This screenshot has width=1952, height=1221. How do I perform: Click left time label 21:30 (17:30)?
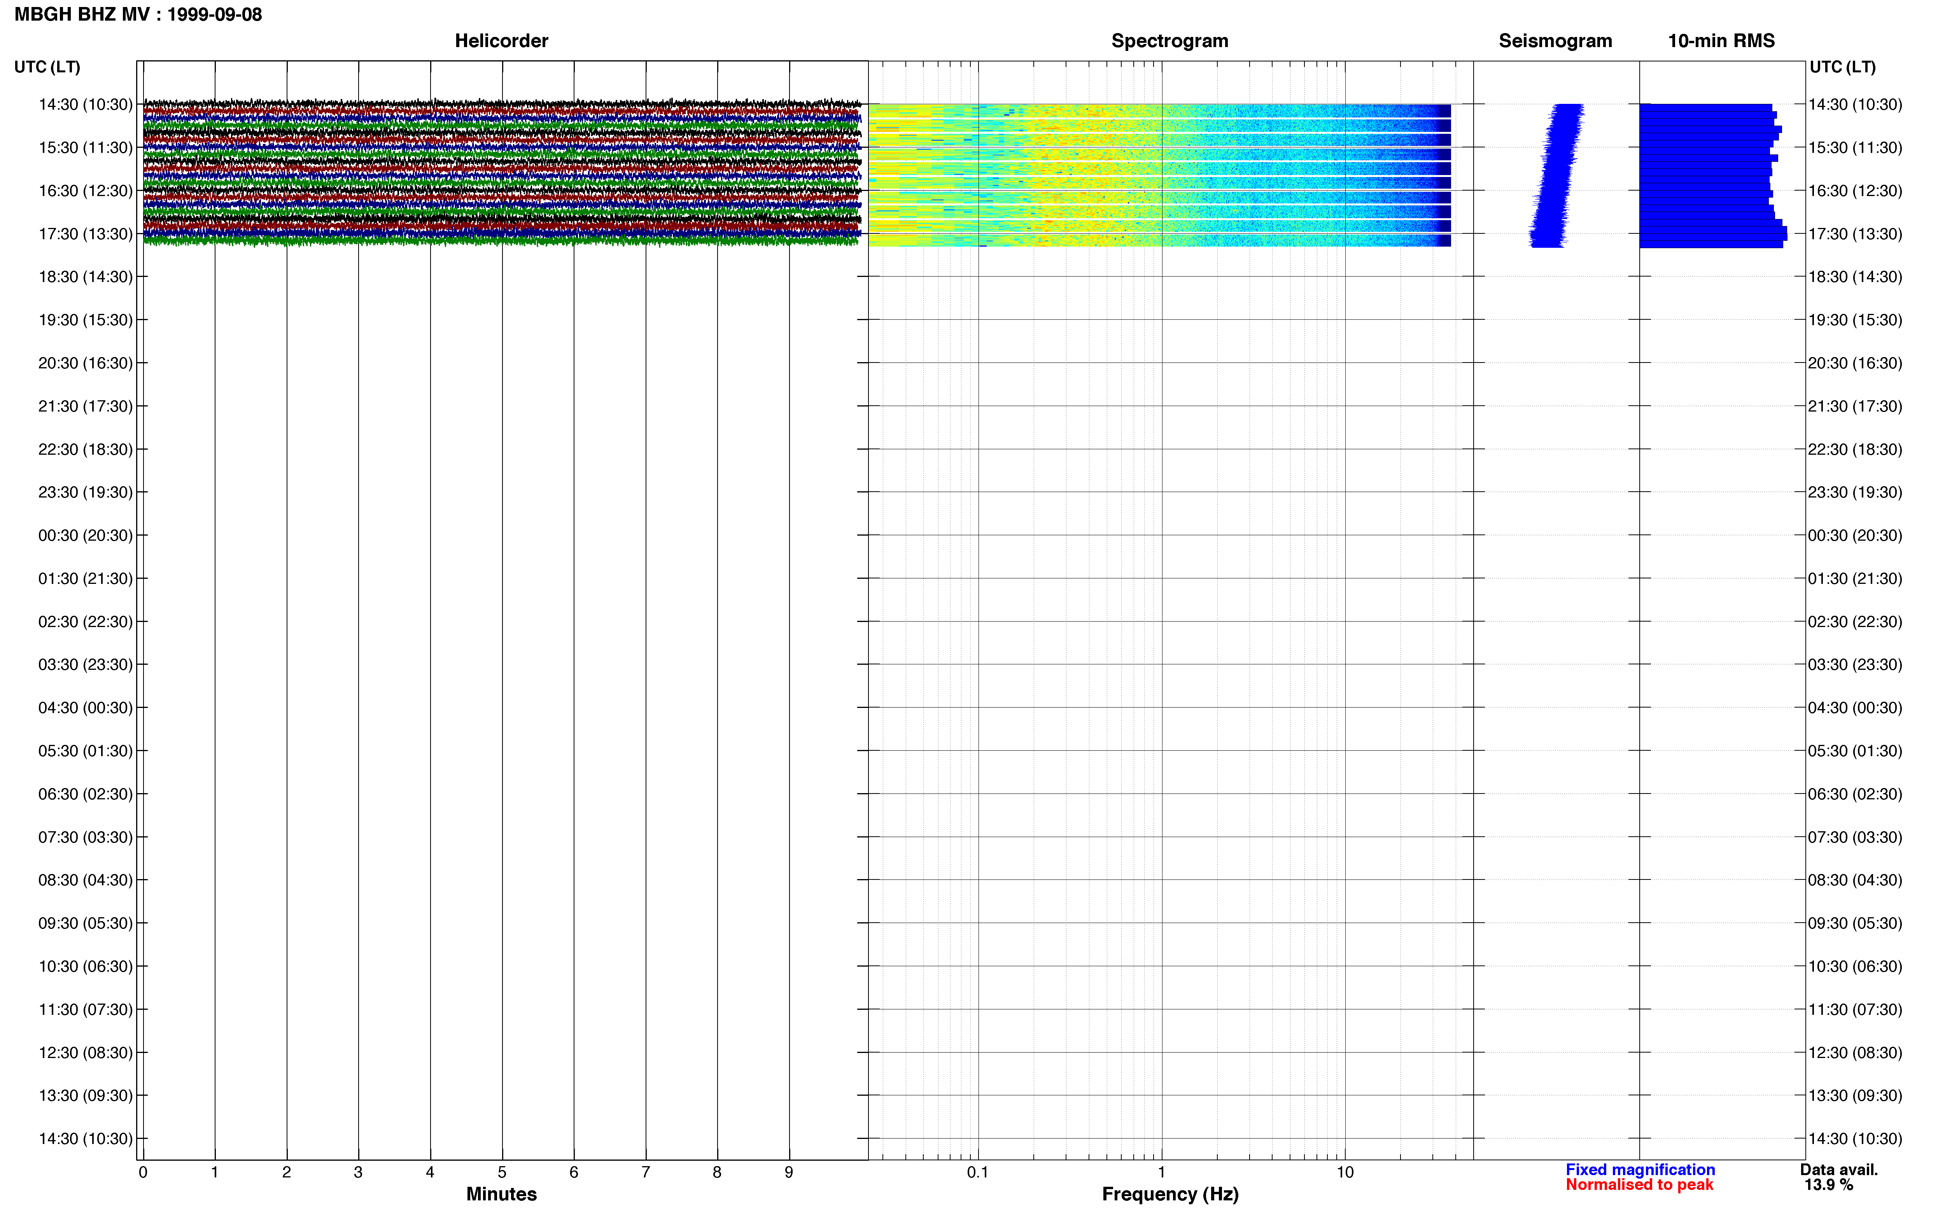pos(86,406)
